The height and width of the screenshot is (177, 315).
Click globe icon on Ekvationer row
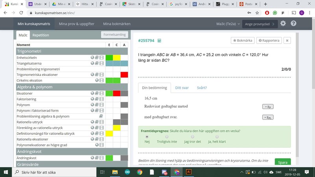[92, 93]
